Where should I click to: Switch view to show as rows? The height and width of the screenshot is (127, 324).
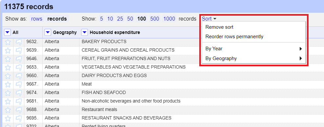36,19
